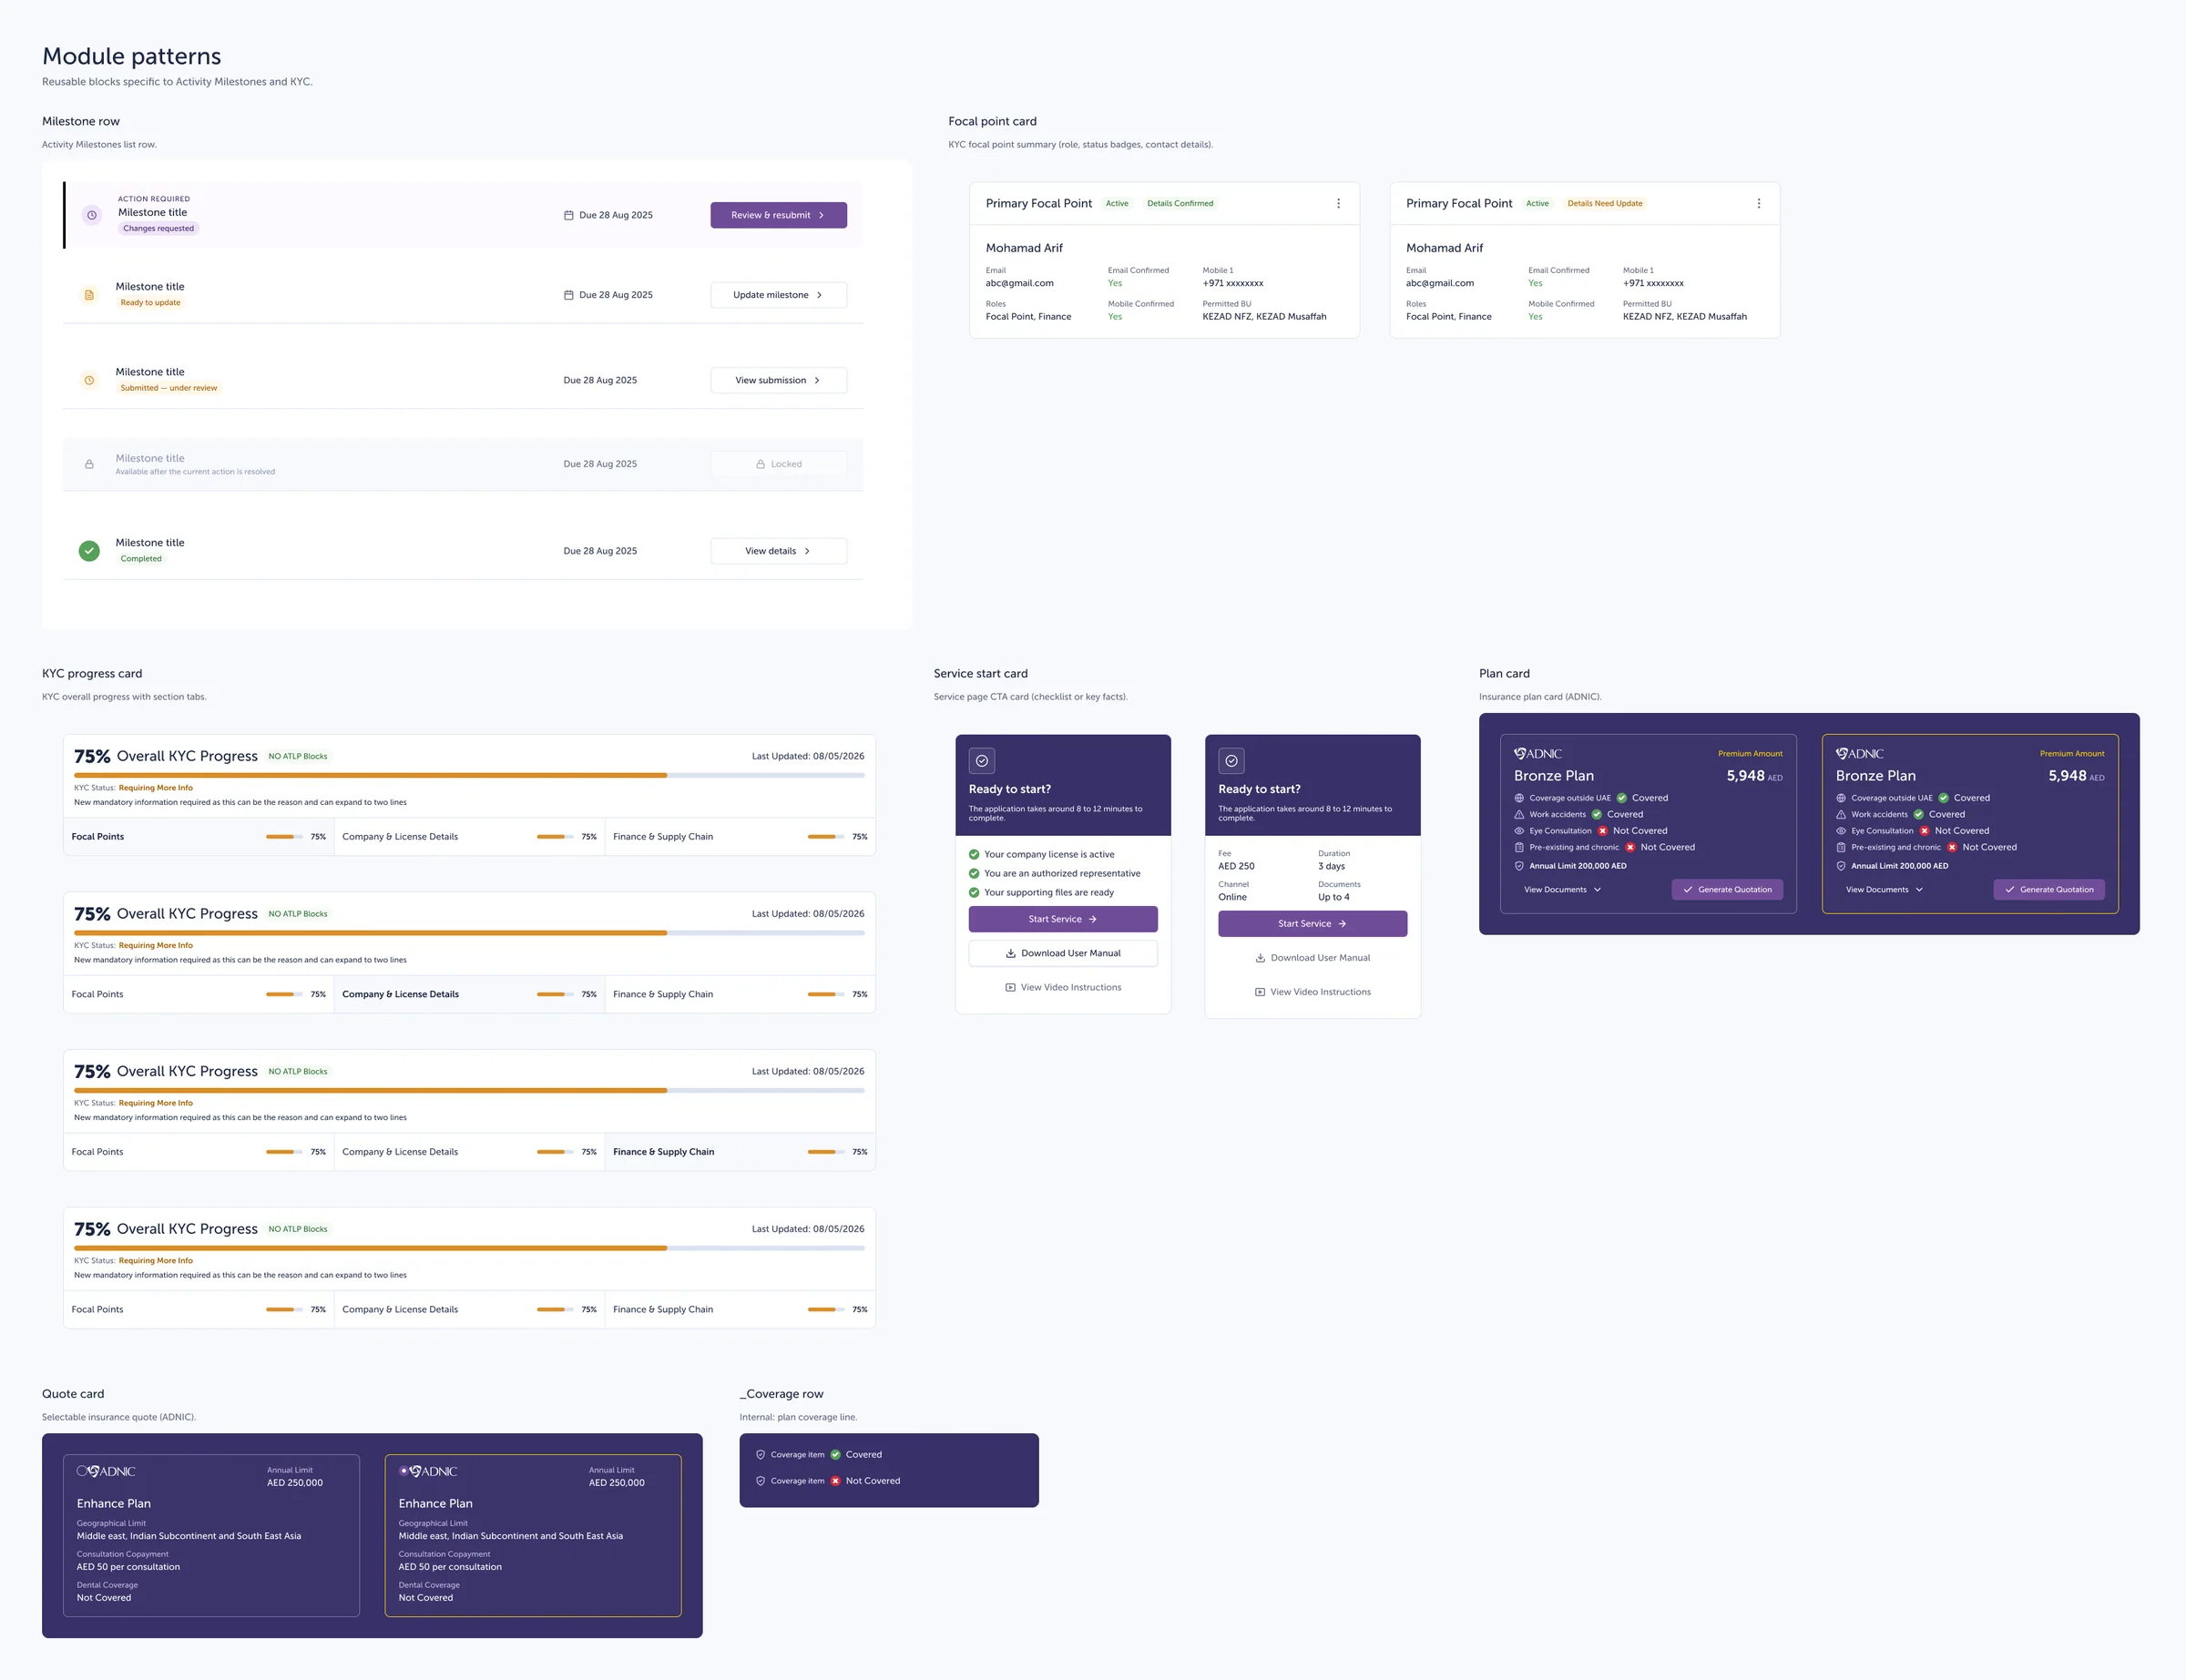Click the green check before 'Covered' in the _Coverage row
The image size is (2186, 1680).
836,1455
